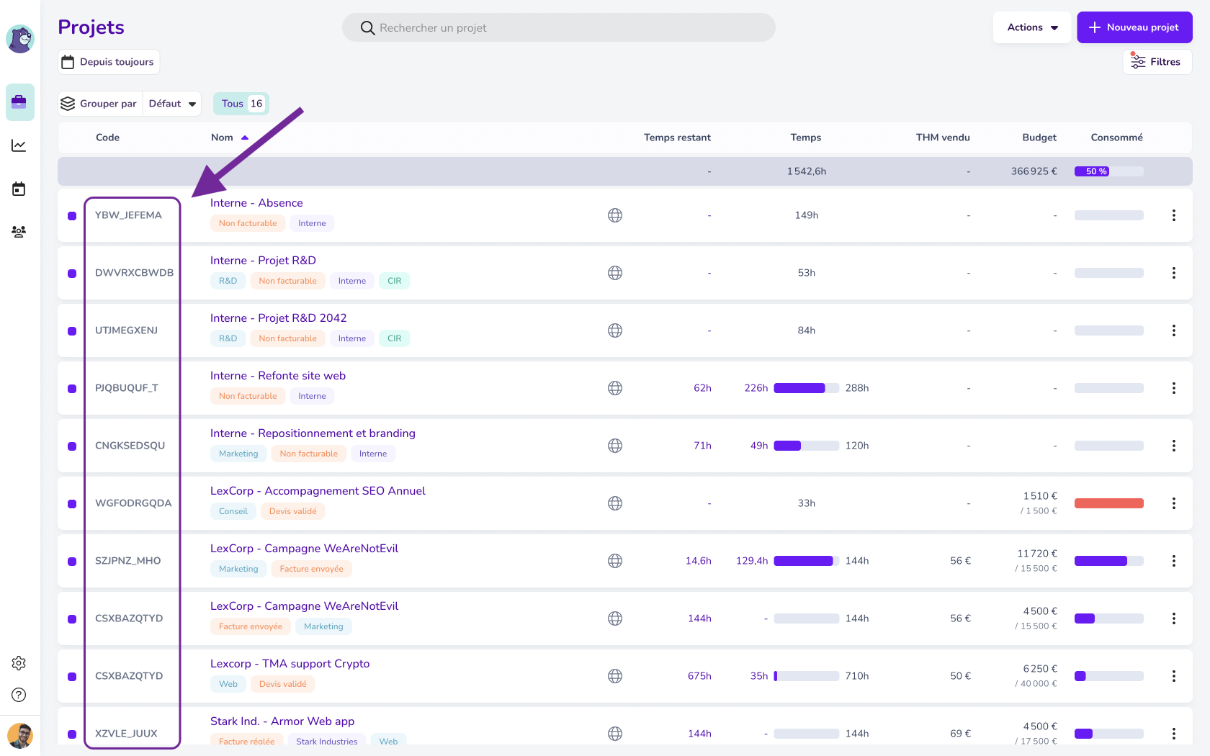Click globe icon for Repositionnement et branding
The width and height of the screenshot is (1210, 756).
point(615,446)
